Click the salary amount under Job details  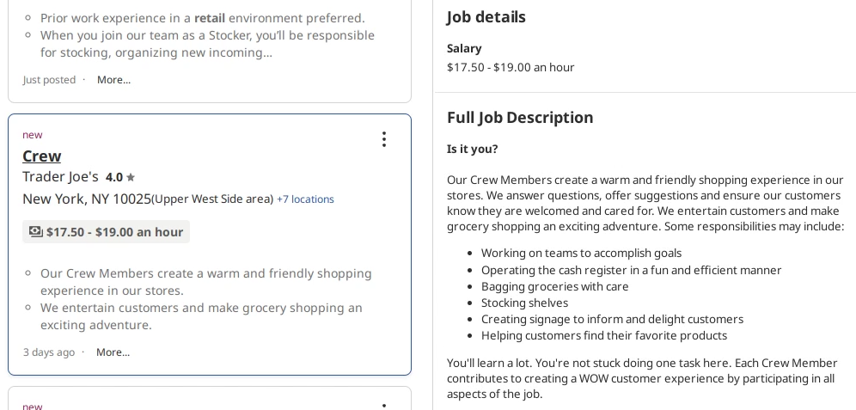[511, 67]
